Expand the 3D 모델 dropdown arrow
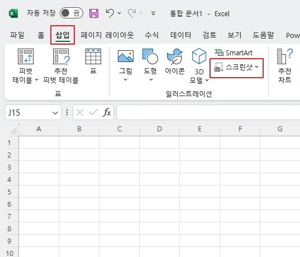Image resolution: width=300 pixels, height=257 pixels. [x=207, y=80]
